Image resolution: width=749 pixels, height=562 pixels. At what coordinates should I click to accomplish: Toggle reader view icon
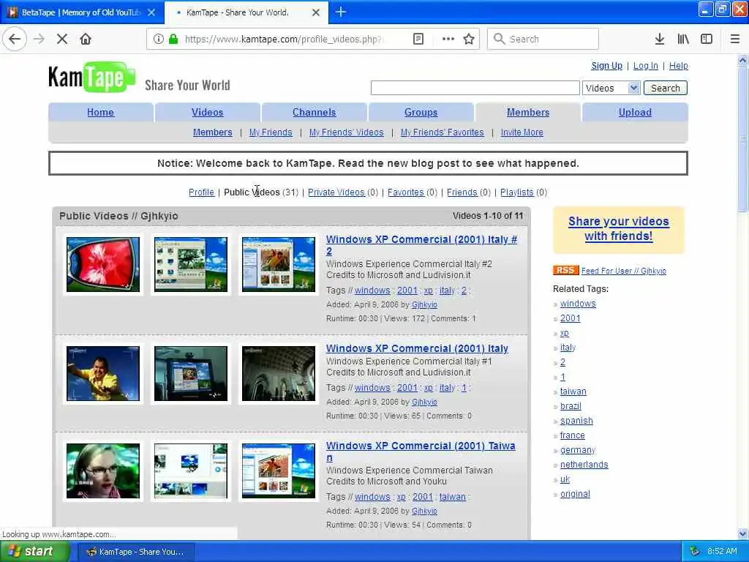418,40
